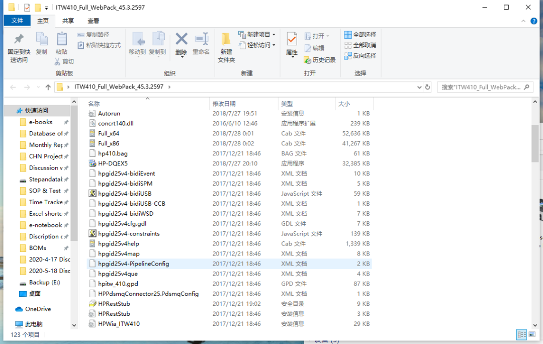This screenshot has width=543, height=344.
Task: Select the concrt140.dll file
Action: click(x=229, y=123)
